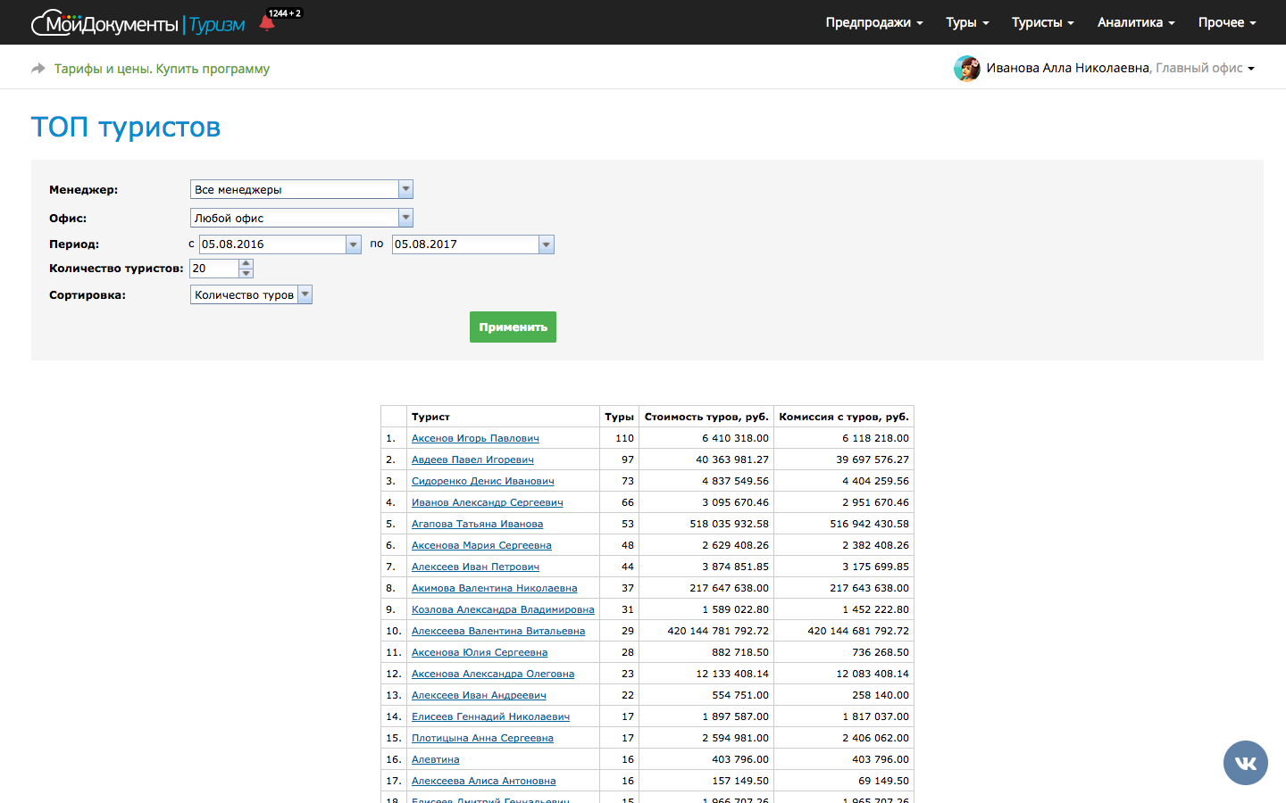Click the user avatar picture
Image resolution: width=1286 pixels, height=803 pixels.
point(966,69)
